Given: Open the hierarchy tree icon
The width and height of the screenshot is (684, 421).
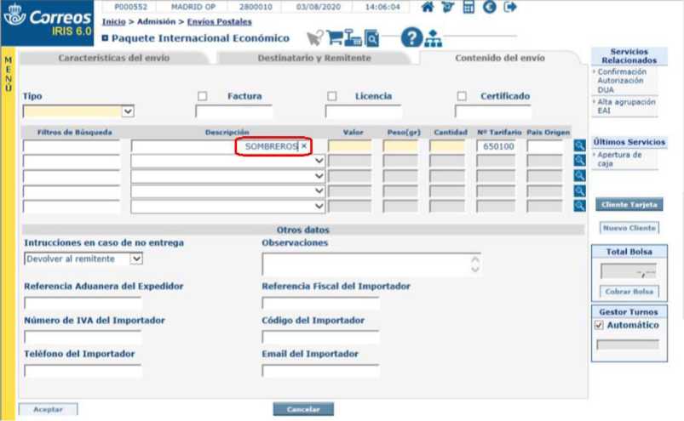Looking at the screenshot, I should tap(434, 38).
